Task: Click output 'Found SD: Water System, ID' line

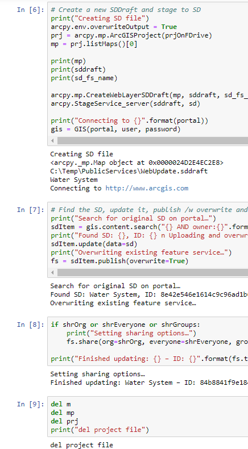Action: coord(149,294)
